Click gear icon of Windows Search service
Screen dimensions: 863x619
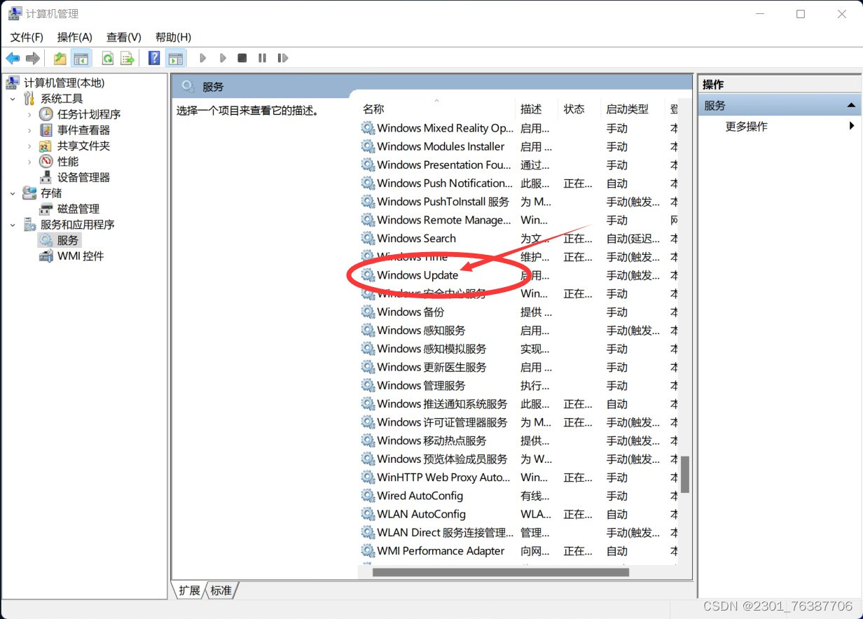[368, 239]
